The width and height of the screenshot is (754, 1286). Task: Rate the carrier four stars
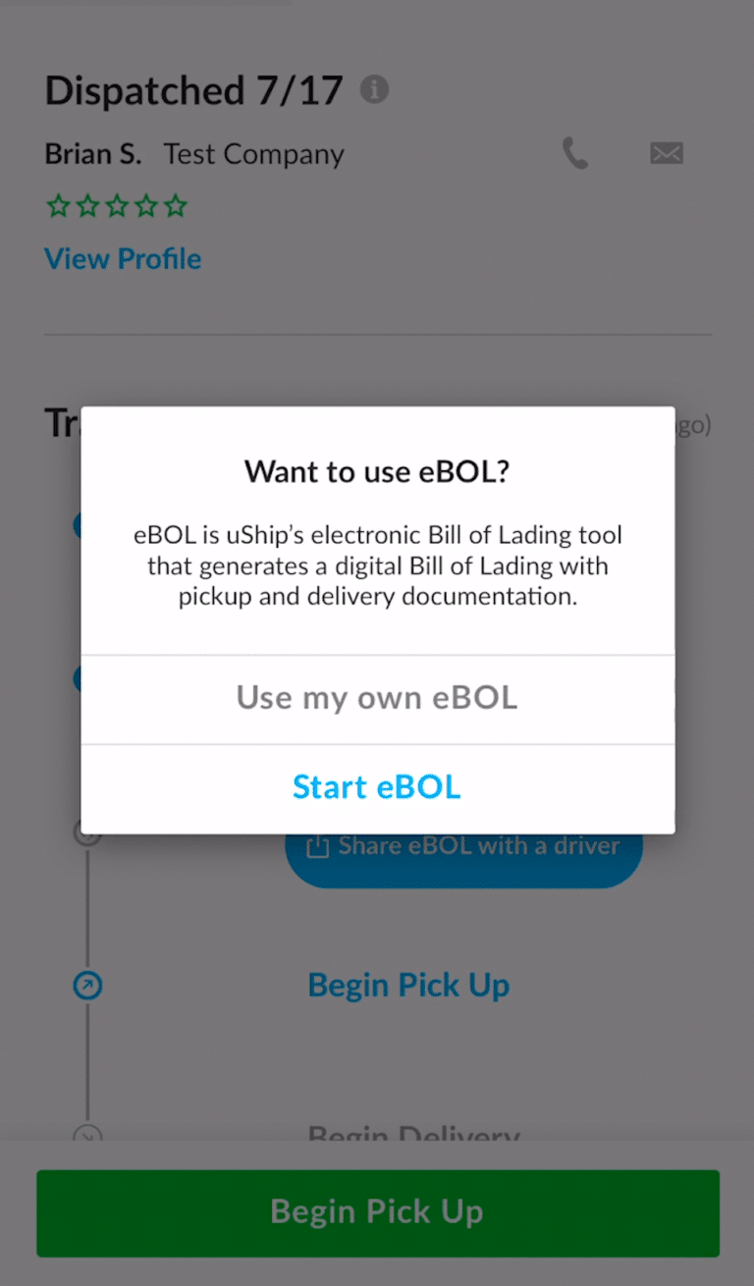click(x=145, y=206)
